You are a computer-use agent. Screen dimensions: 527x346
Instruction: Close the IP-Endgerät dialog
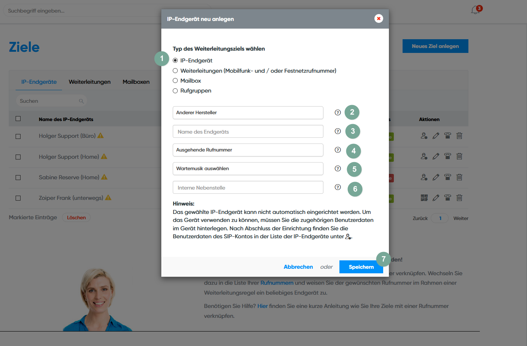click(x=379, y=19)
